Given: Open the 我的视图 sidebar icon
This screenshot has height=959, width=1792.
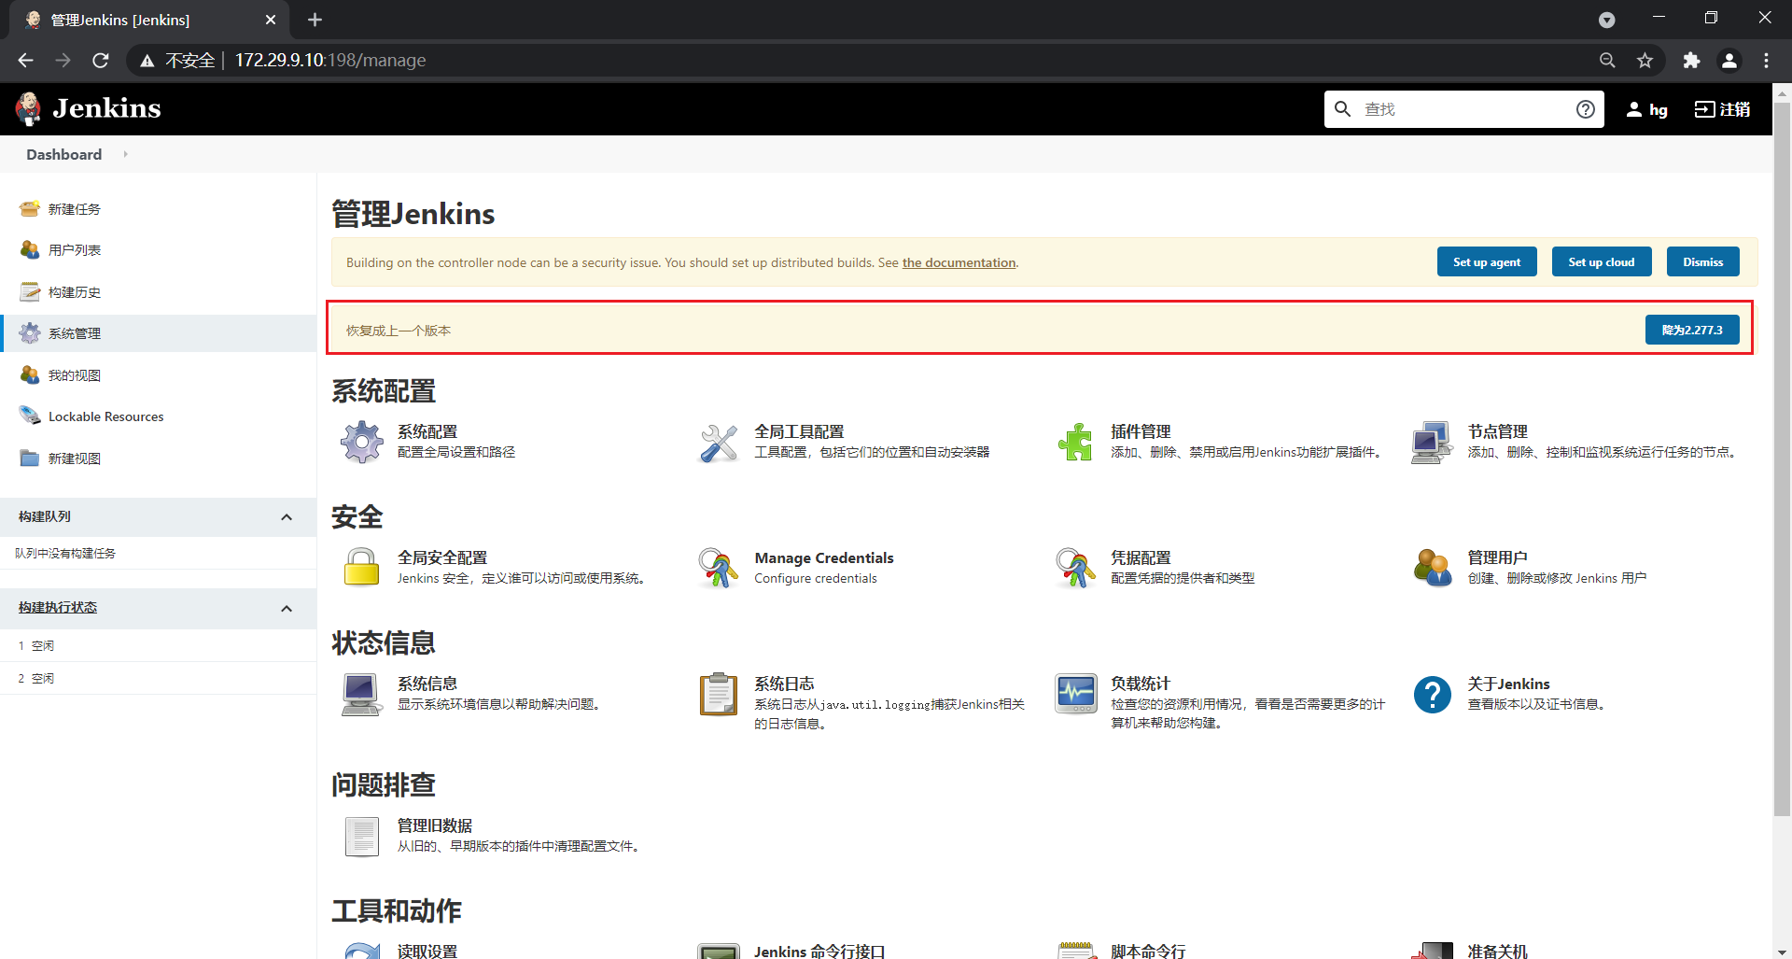Looking at the screenshot, I should (30, 374).
